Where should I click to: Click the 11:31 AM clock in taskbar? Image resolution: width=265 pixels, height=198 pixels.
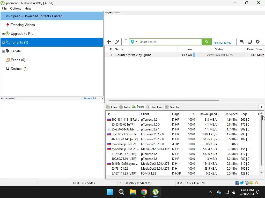(x=247, y=190)
